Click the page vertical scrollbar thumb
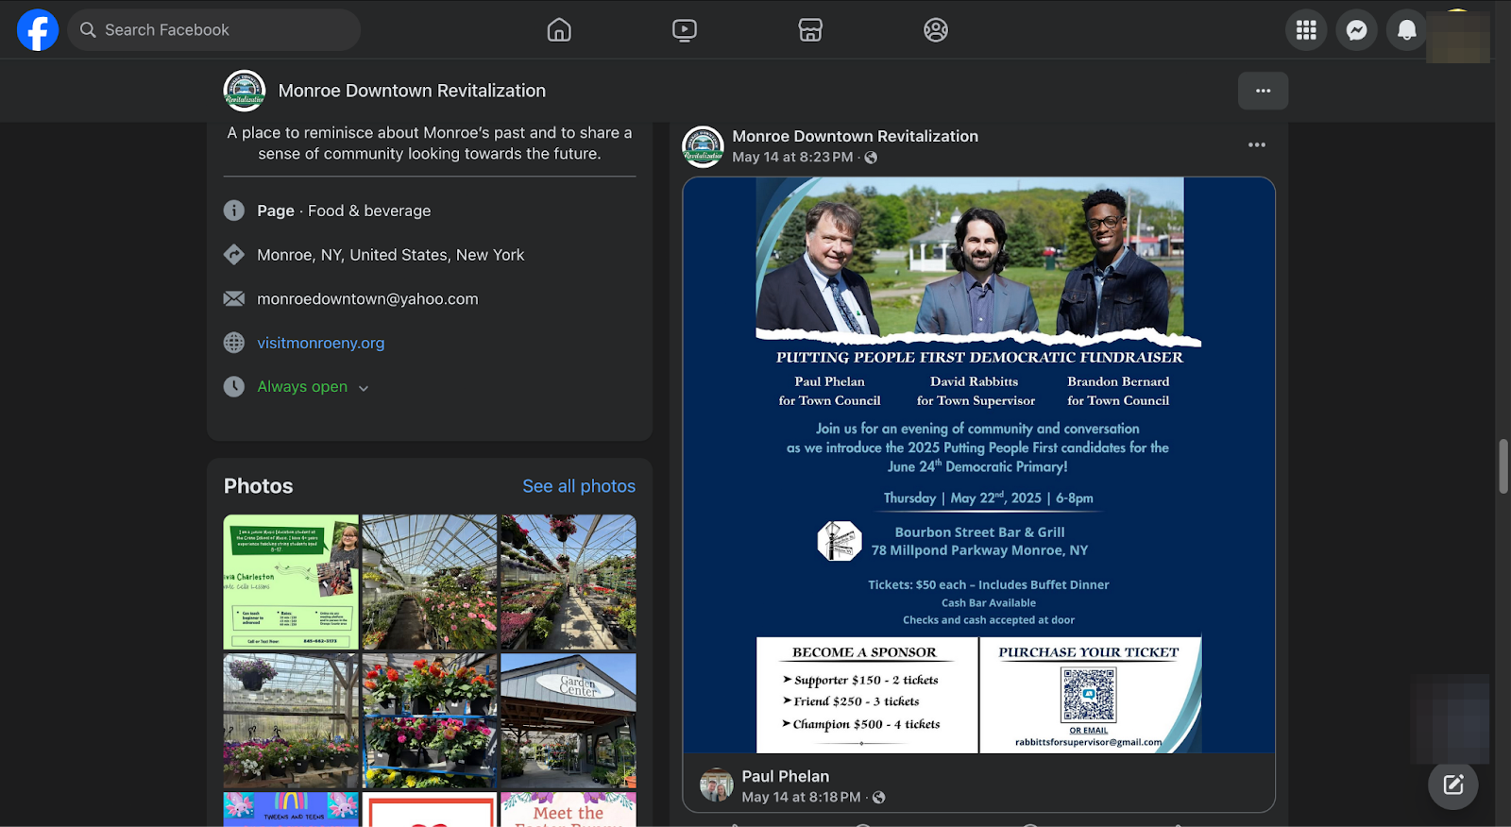Screen dimensions: 1511x827 1503,466
